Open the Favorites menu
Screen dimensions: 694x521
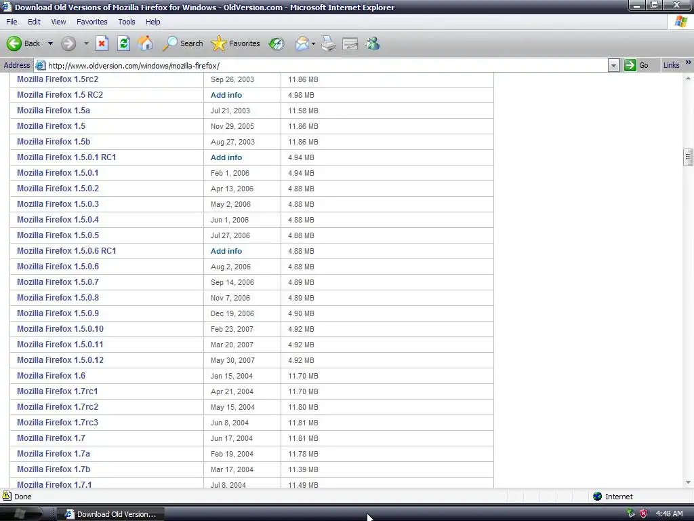[x=92, y=22]
